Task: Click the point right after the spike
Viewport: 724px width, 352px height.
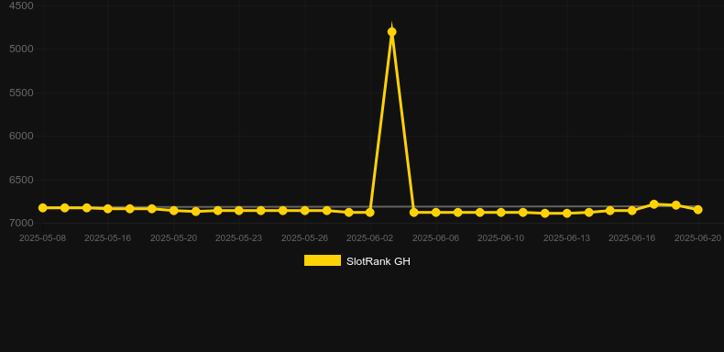Action: [413, 213]
